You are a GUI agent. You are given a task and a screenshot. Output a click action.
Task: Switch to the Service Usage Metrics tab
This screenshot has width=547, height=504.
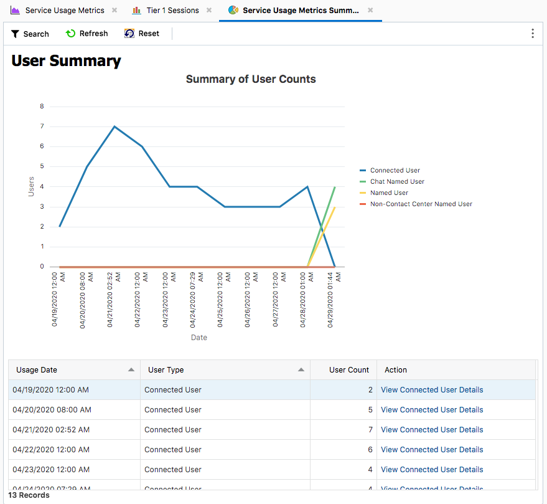pyautogui.click(x=65, y=11)
